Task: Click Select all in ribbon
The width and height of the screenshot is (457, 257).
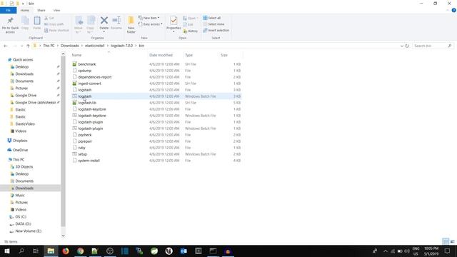Action: pos(212,18)
